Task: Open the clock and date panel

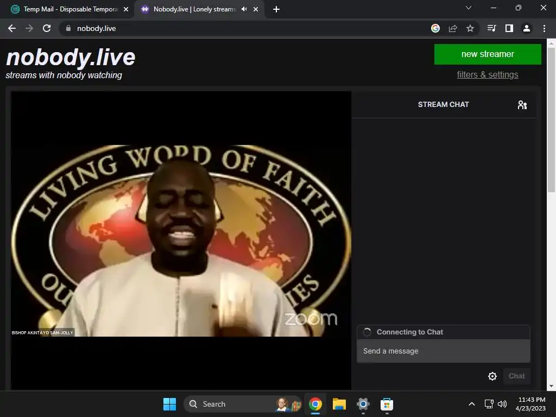Action: 531,404
